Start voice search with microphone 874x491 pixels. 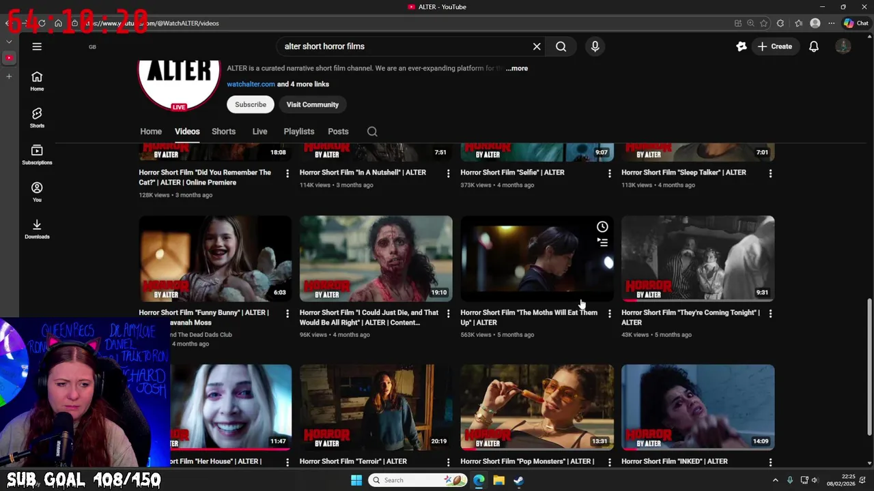tap(595, 46)
